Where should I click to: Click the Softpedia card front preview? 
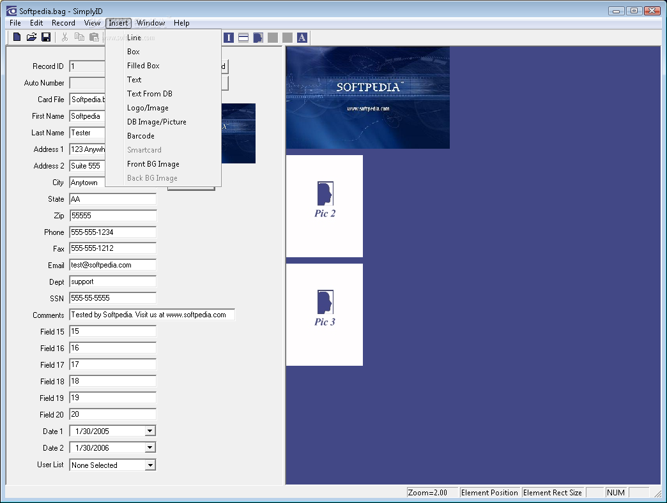368,98
